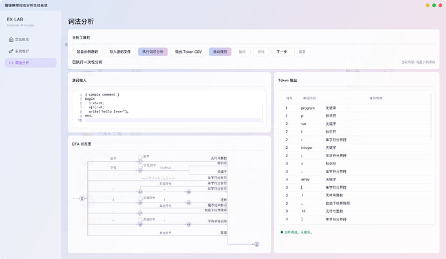
Task: Select the token row with content "p"
Action: (x=357, y=116)
